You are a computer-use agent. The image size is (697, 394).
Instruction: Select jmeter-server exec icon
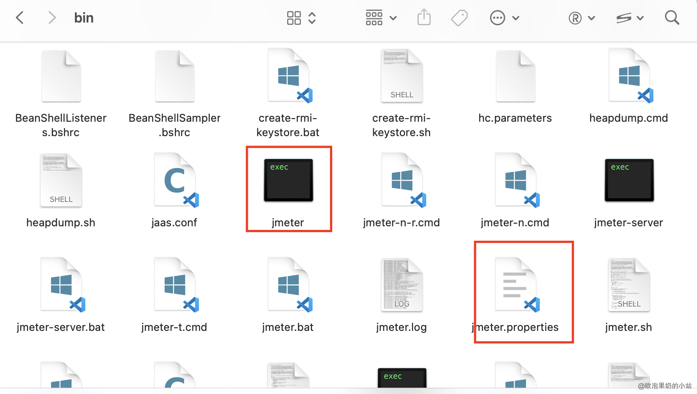[x=629, y=180]
